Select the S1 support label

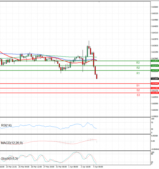(x=138, y=86)
